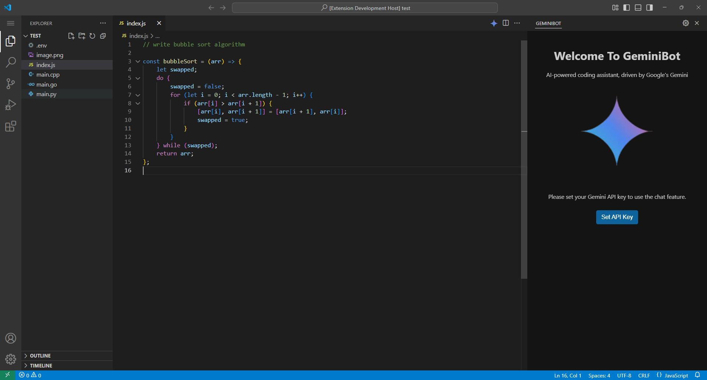Open GeminiBot settings gear
This screenshot has width=707, height=380.
pyautogui.click(x=686, y=23)
